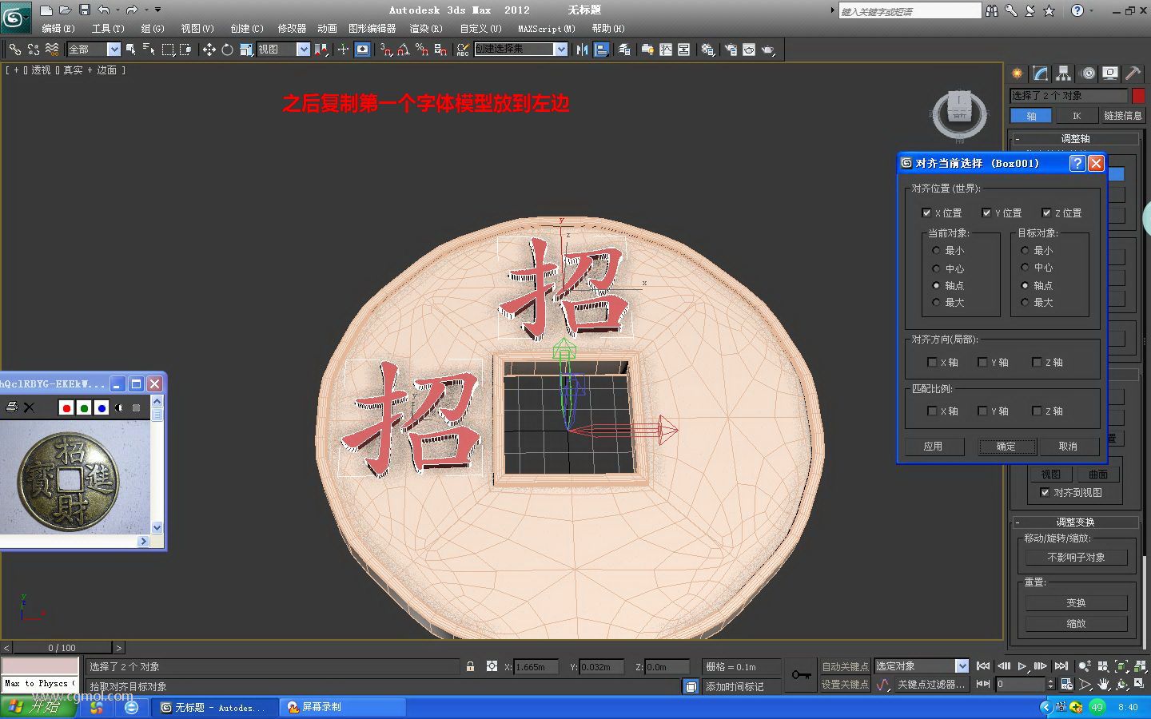This screenshot has height=719, width=1151.
Task: Open the application menu logo button
Action: (x=15, y=17)
